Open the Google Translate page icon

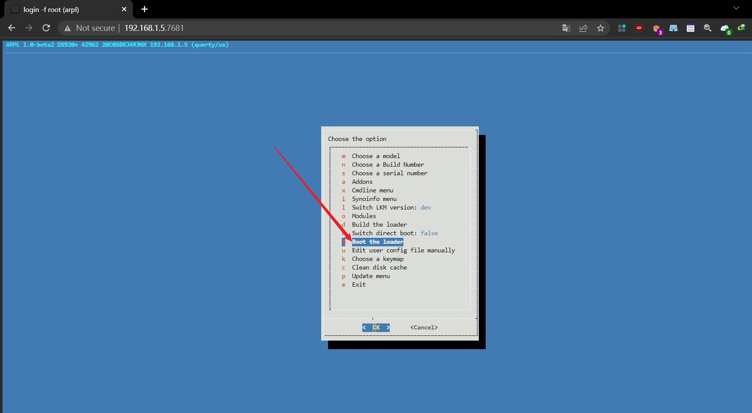tap(566, 28)
